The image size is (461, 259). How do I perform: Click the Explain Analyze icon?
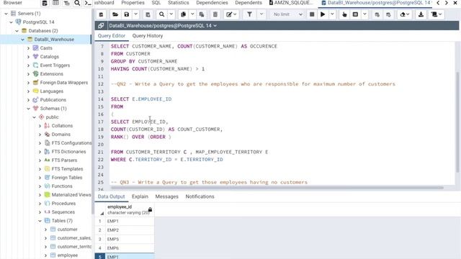355,14
